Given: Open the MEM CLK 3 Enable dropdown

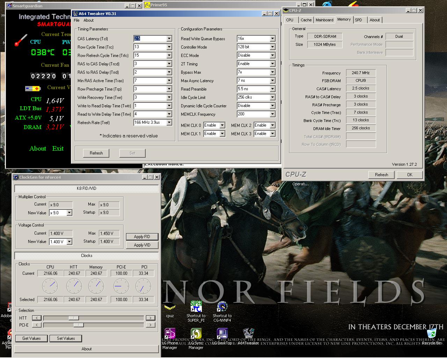Looking at the screenshot, I should (x=272, y=134).
